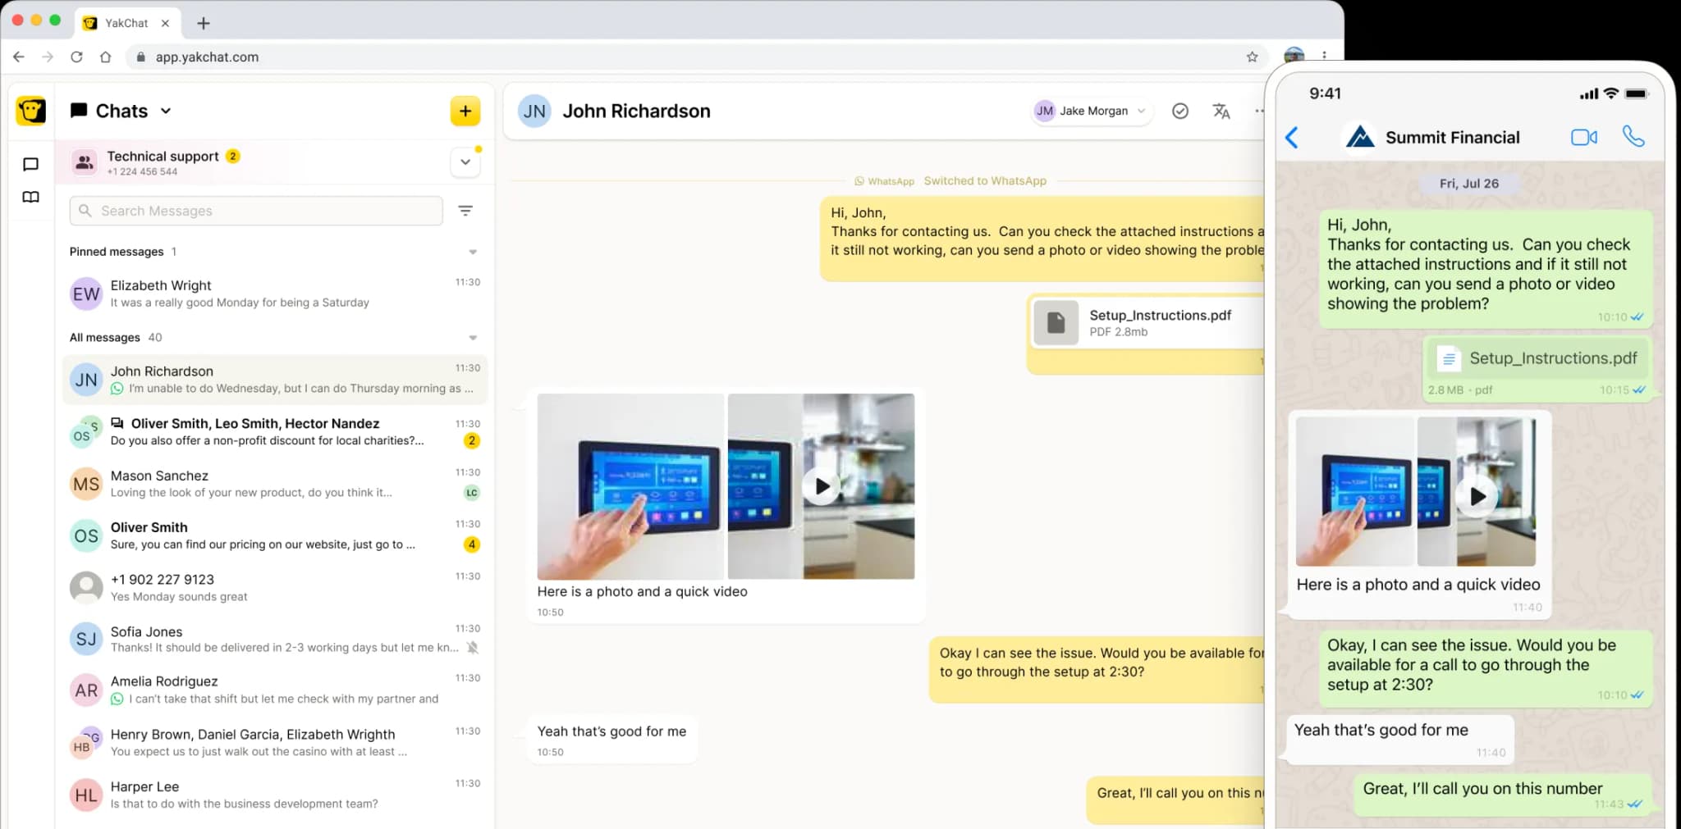1681x829 pixels.
Task: Tap Summit Financial contact name on phone
Action: click(1452, 137)
